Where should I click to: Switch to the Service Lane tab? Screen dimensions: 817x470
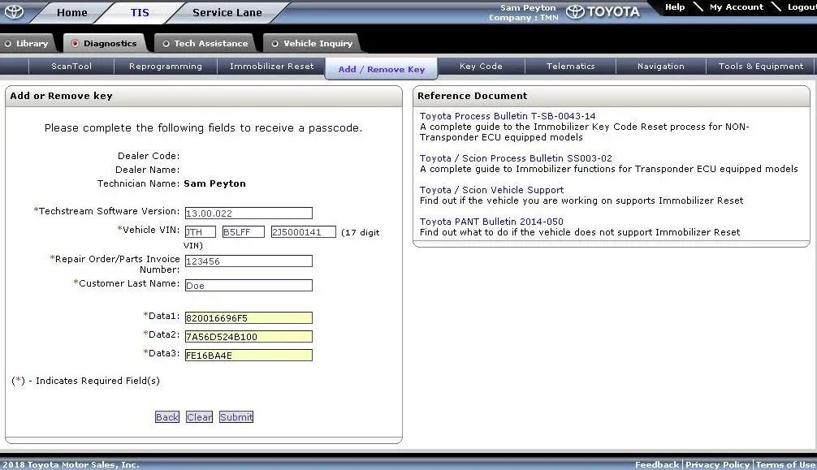227,12
